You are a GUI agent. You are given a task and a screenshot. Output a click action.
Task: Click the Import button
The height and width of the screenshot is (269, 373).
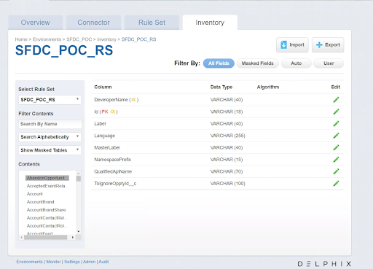[292, 44]
